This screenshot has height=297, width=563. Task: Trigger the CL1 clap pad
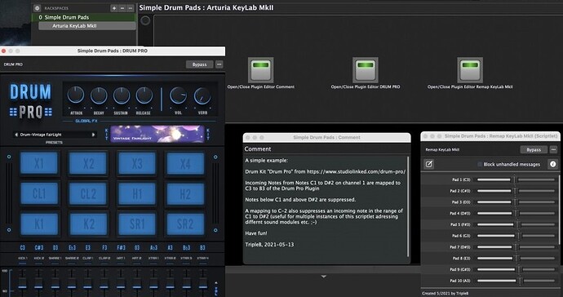[x=39, y=194]
